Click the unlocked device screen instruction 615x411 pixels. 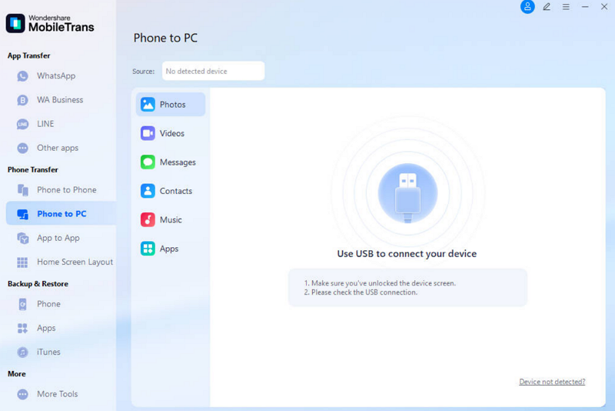380,283
